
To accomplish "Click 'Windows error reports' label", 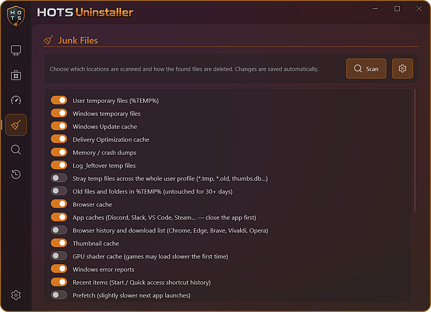I will pos(103,269).
